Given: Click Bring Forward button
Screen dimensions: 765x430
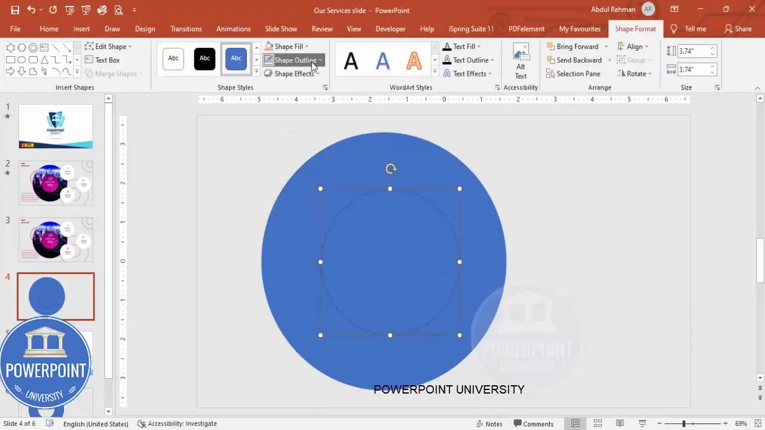Looking at the screenshot, I should pyautogui.click(x=572, y=47).
